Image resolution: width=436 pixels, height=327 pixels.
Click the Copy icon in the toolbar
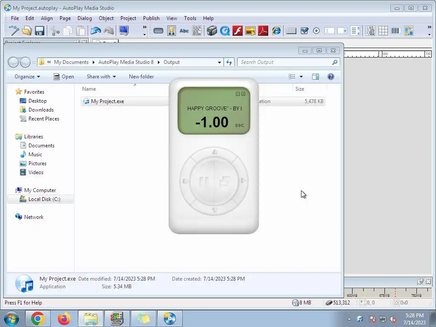pos(68,31)
